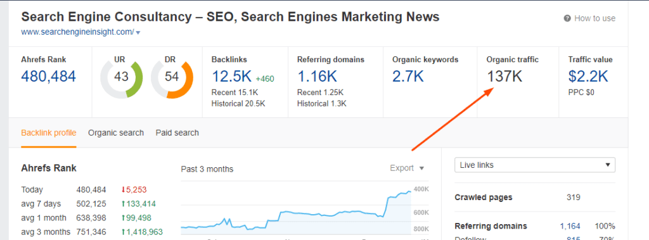
Task: Click the 1,164 referring domains link
Action: (570, 226)
